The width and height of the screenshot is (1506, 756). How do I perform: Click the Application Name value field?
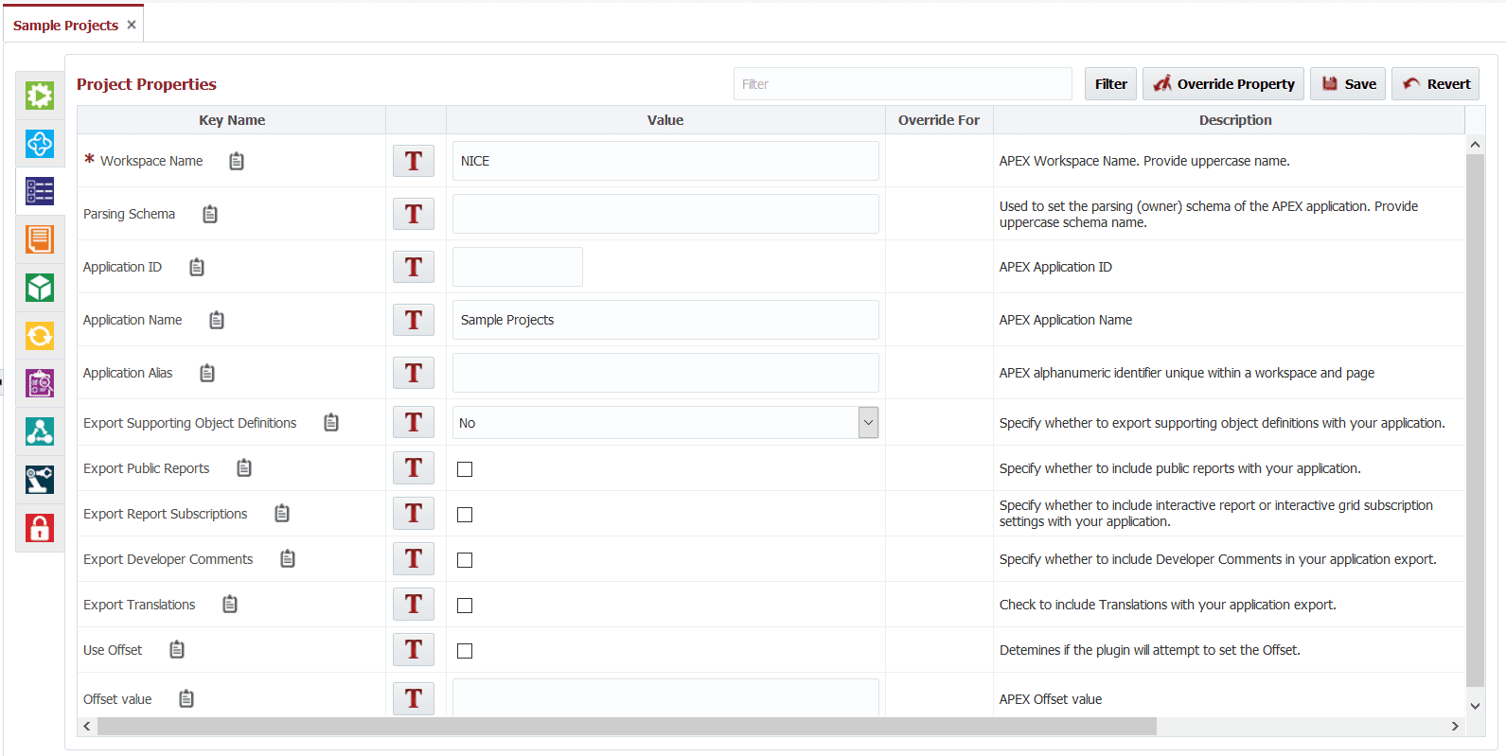(x=665, y=320)
